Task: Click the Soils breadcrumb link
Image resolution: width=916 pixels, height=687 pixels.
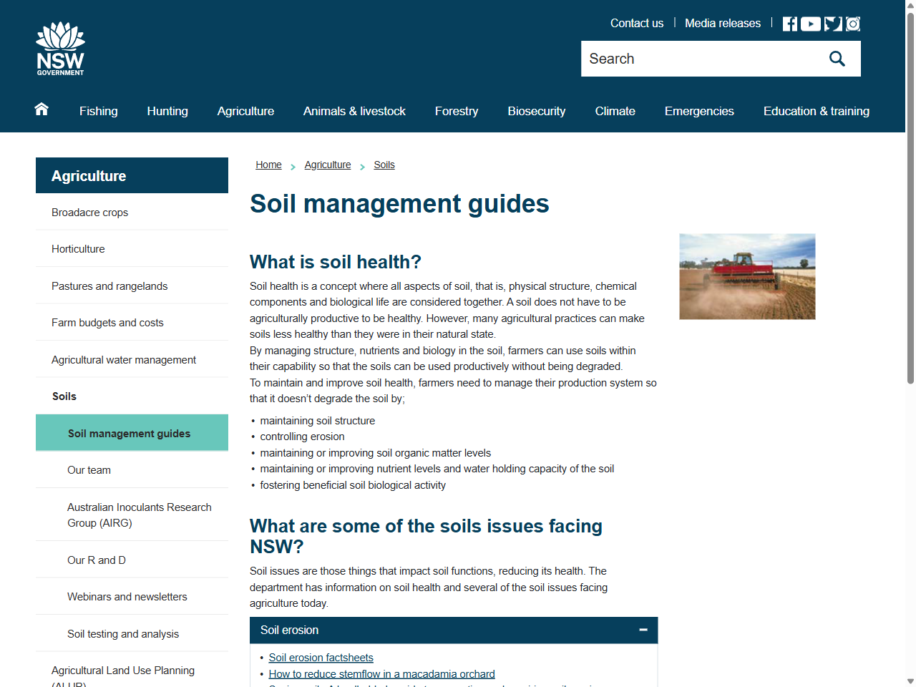Action: click(x=384, y=165)
